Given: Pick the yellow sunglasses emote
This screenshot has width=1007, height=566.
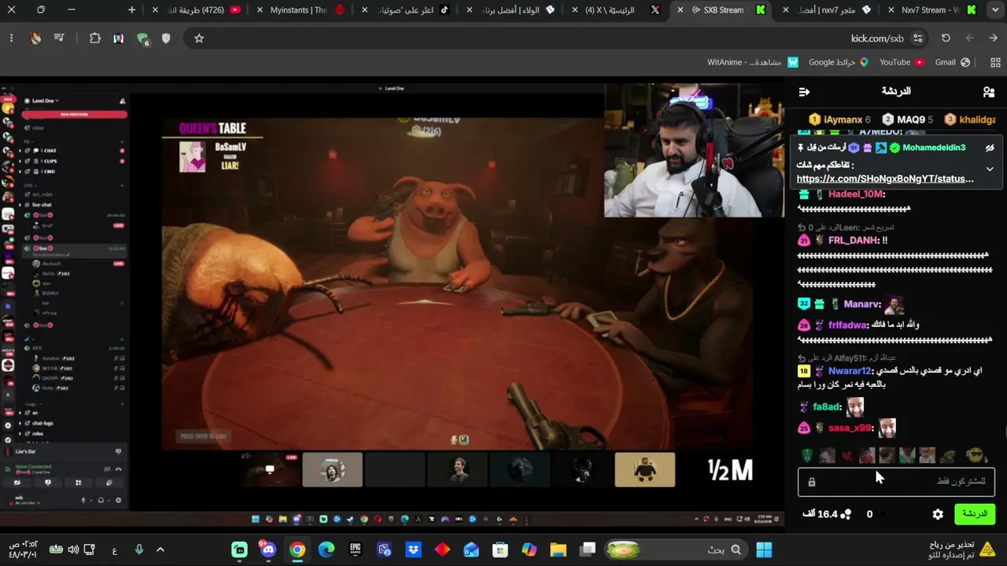Looking at the screenshot, I should (976, 455).
